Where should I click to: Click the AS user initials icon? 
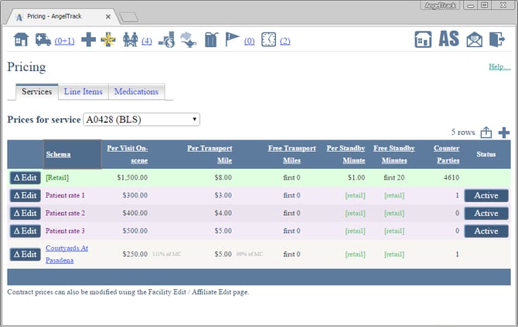[449, 39]
